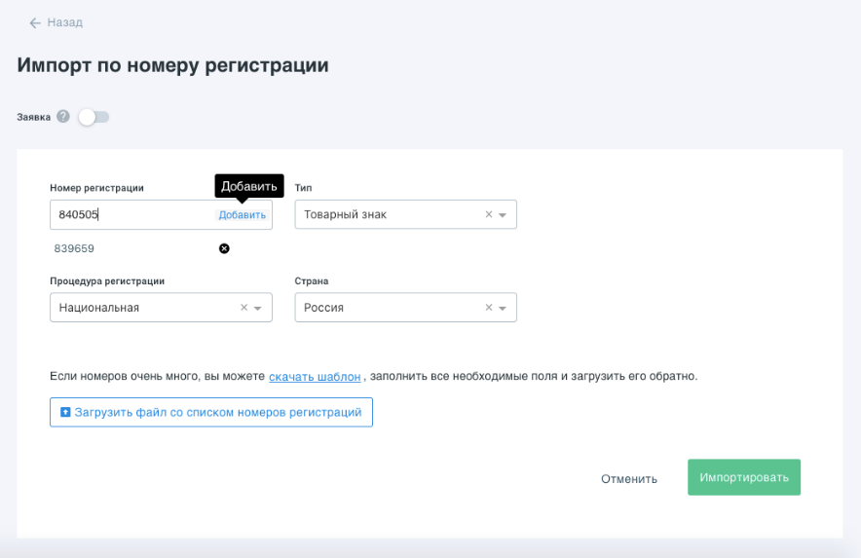
Task: Click the Отменить button
Action: pos(628,478)
